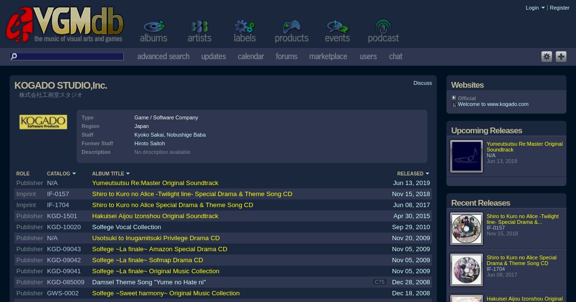Open Solfege La finale Original Music Collection
This screenshot has height=302, width=576.
pyautogui.click(x=156, y=271)
